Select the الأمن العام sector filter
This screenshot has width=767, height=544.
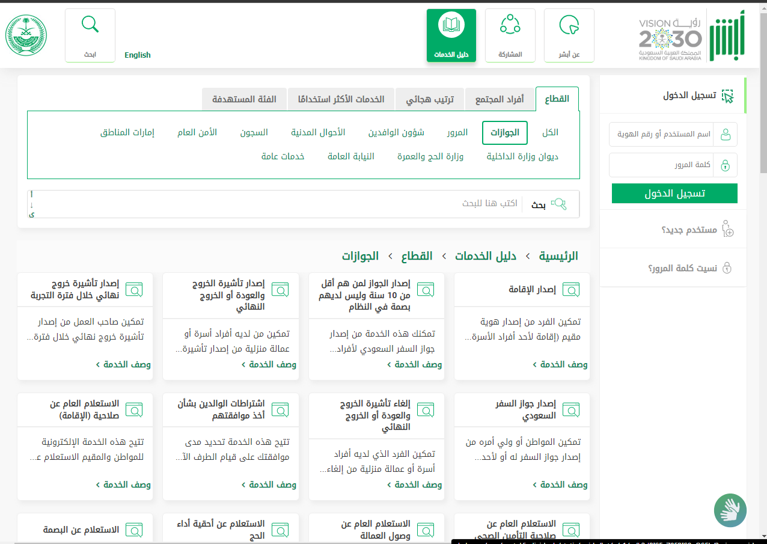coord(197,133)
